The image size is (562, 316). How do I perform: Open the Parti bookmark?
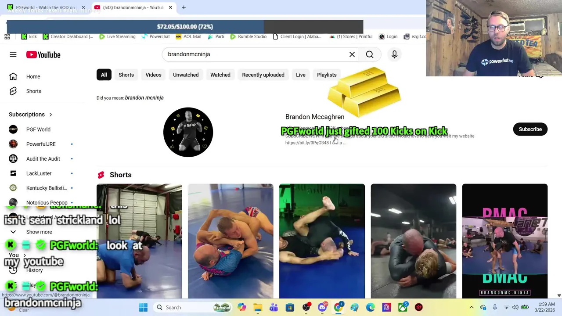click(x=216, y=36)
